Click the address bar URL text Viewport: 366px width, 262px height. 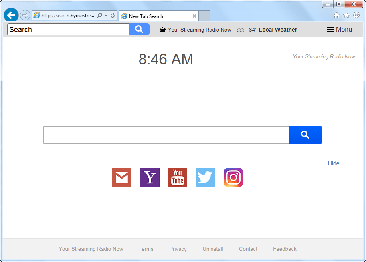[68, 16]
